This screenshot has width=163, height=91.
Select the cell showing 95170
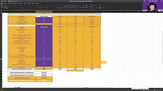[x=44, y=73]
